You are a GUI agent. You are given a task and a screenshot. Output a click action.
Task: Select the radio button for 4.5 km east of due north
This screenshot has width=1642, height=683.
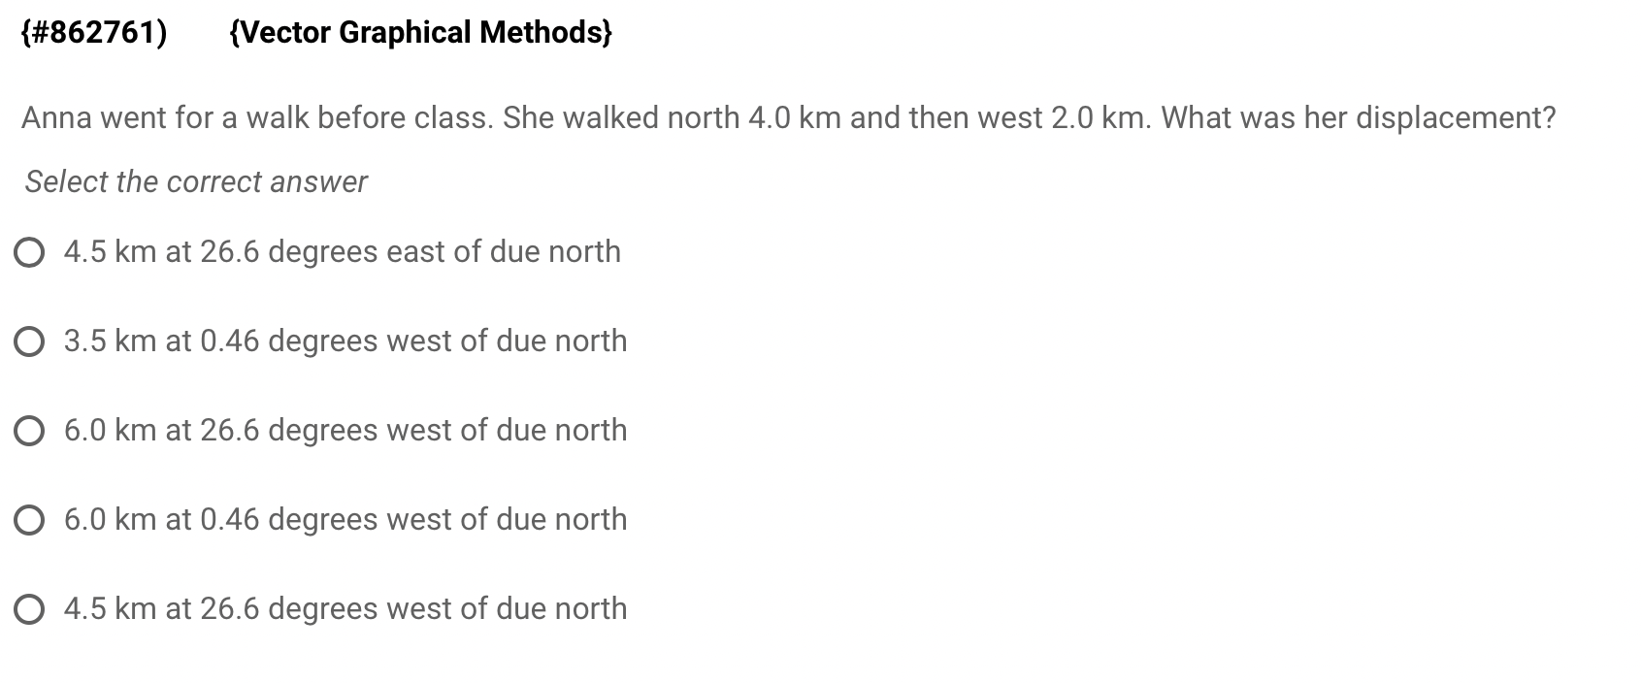pyautogui.click(x=29, y=251)
